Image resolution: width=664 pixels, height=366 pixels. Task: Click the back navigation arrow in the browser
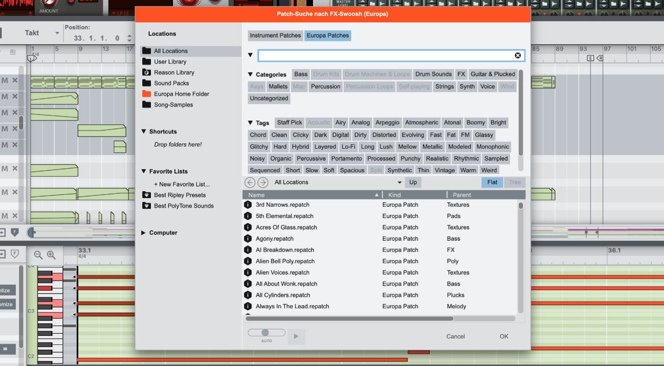pos(250,182)
